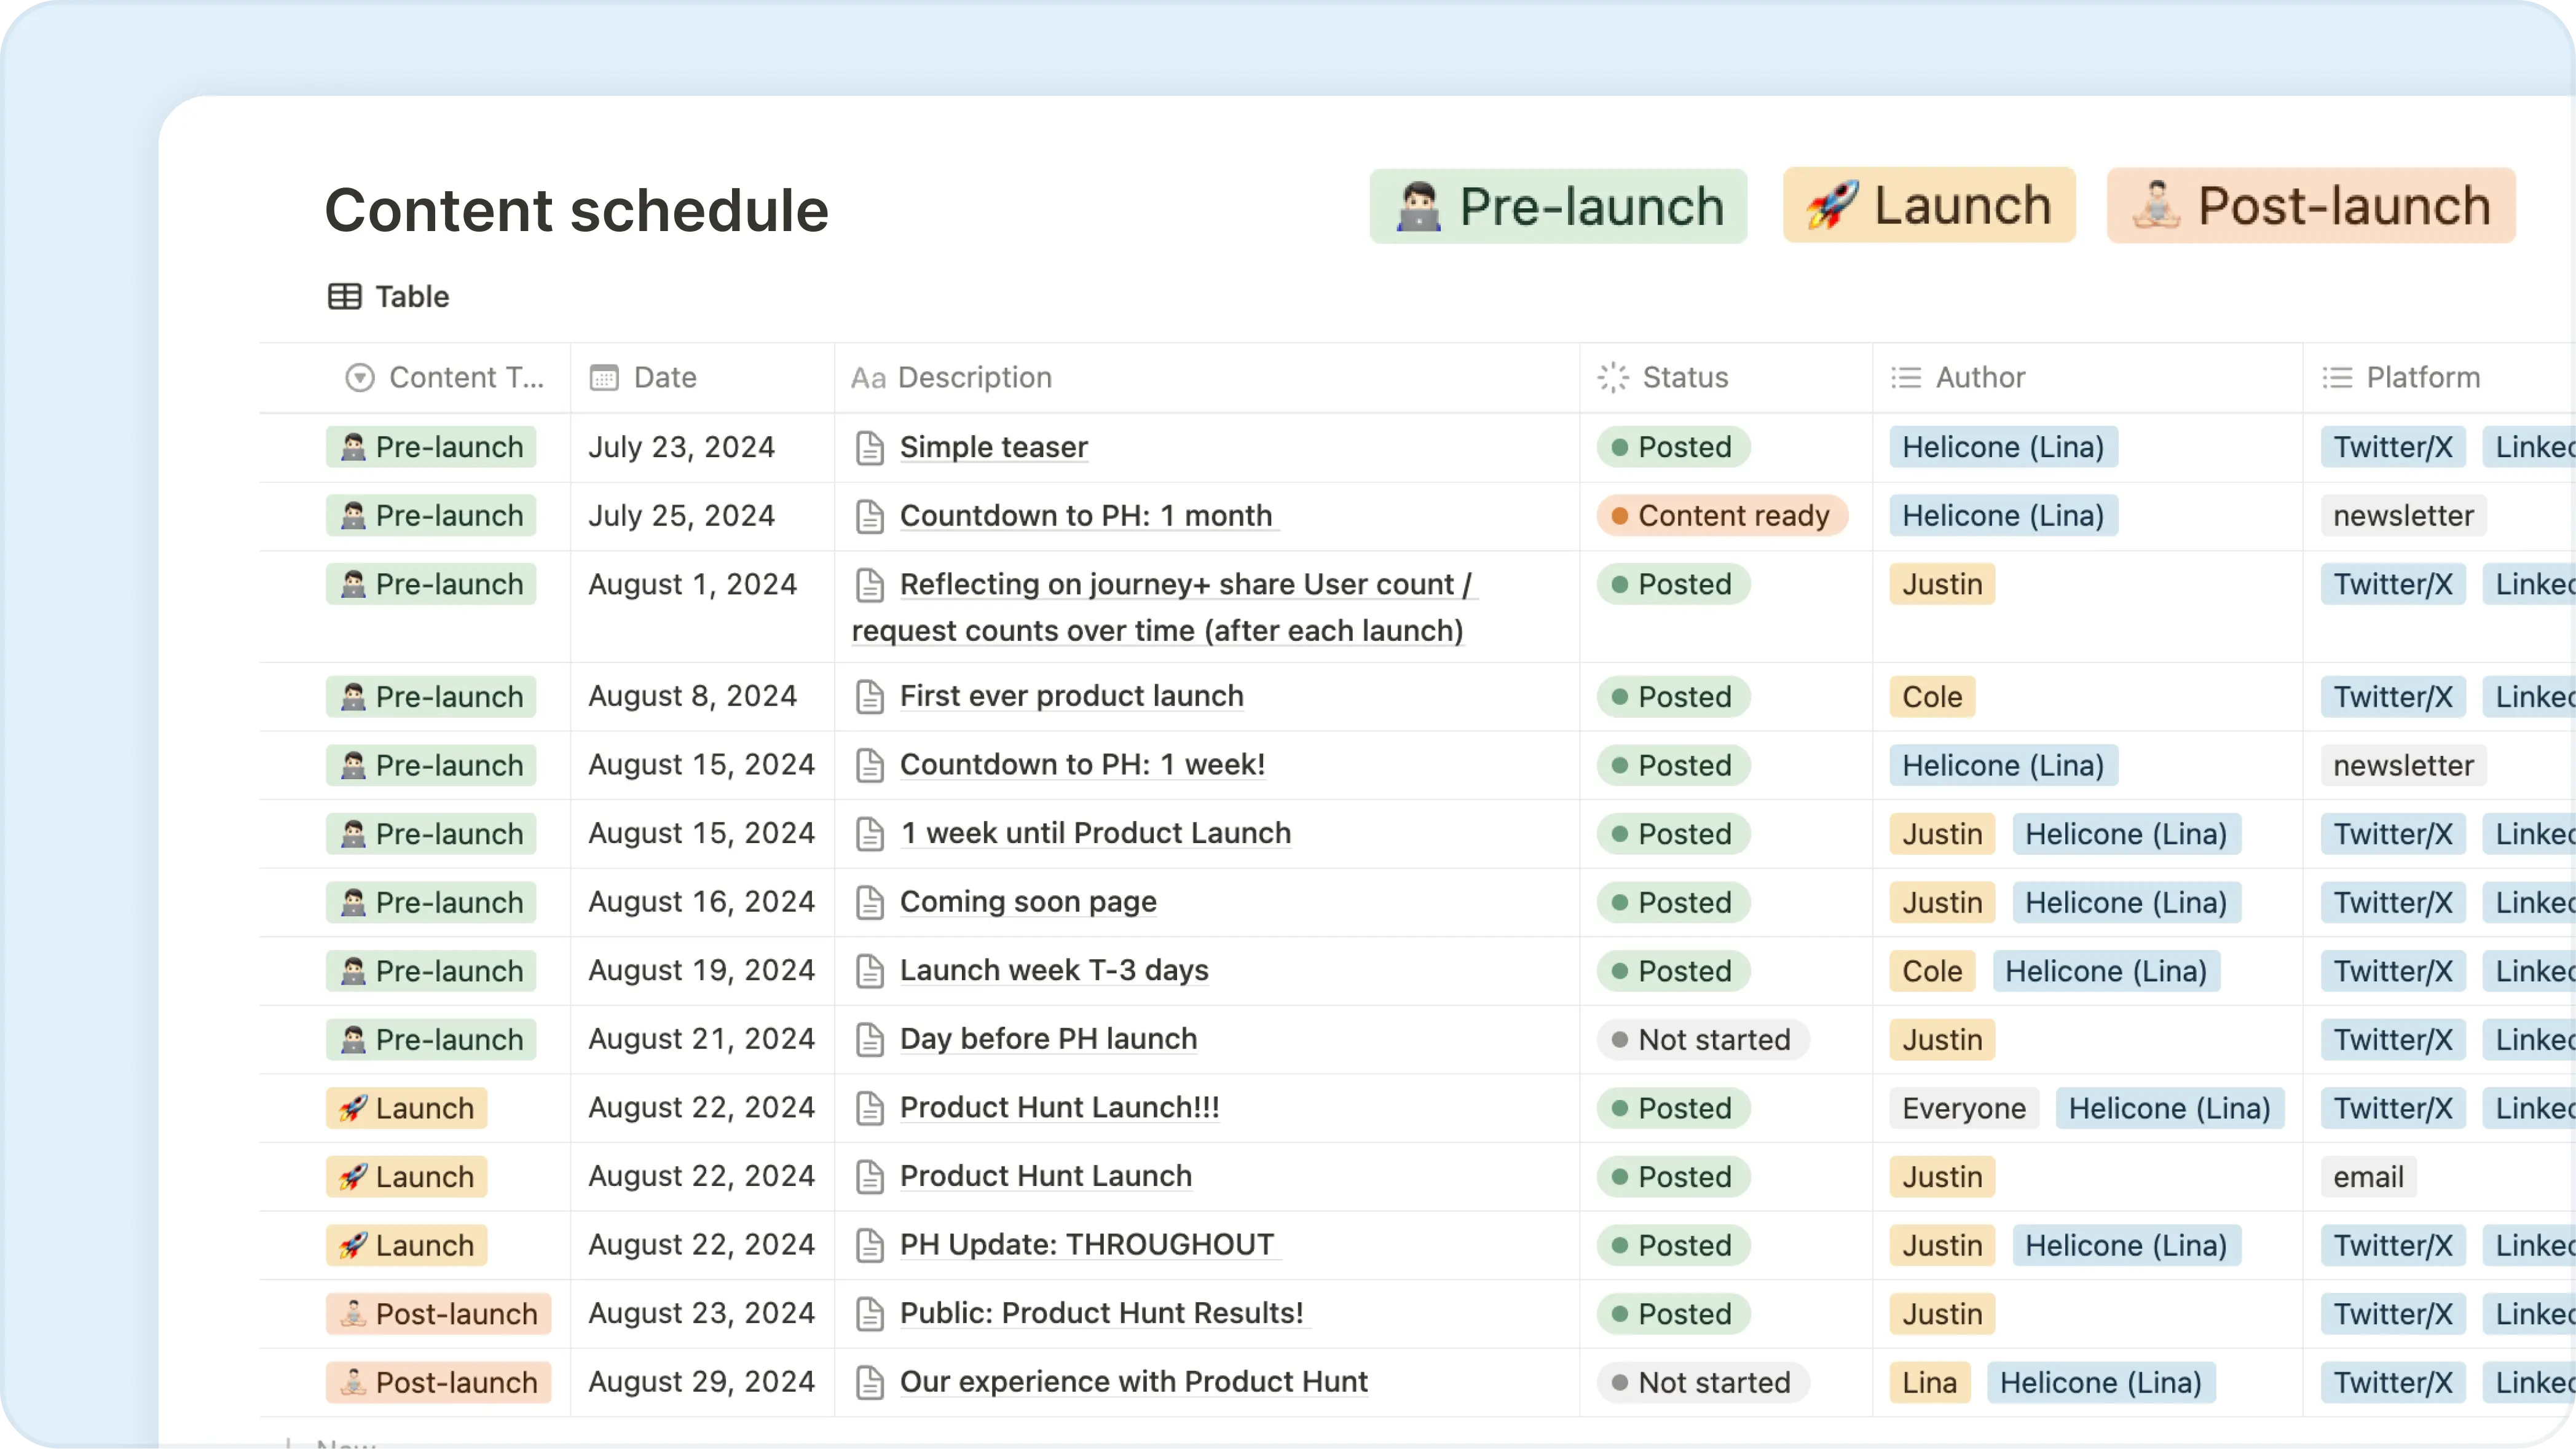Screen dimensions: 2576x1449
Task: Click the August 16, 2024 date cell
Action: click(702, 902)
